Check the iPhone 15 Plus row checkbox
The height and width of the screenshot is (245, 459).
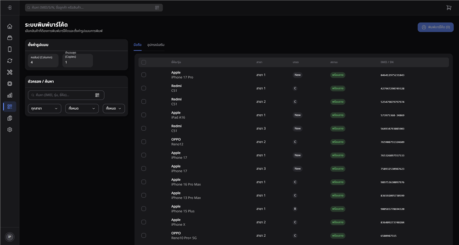point(143,209)
